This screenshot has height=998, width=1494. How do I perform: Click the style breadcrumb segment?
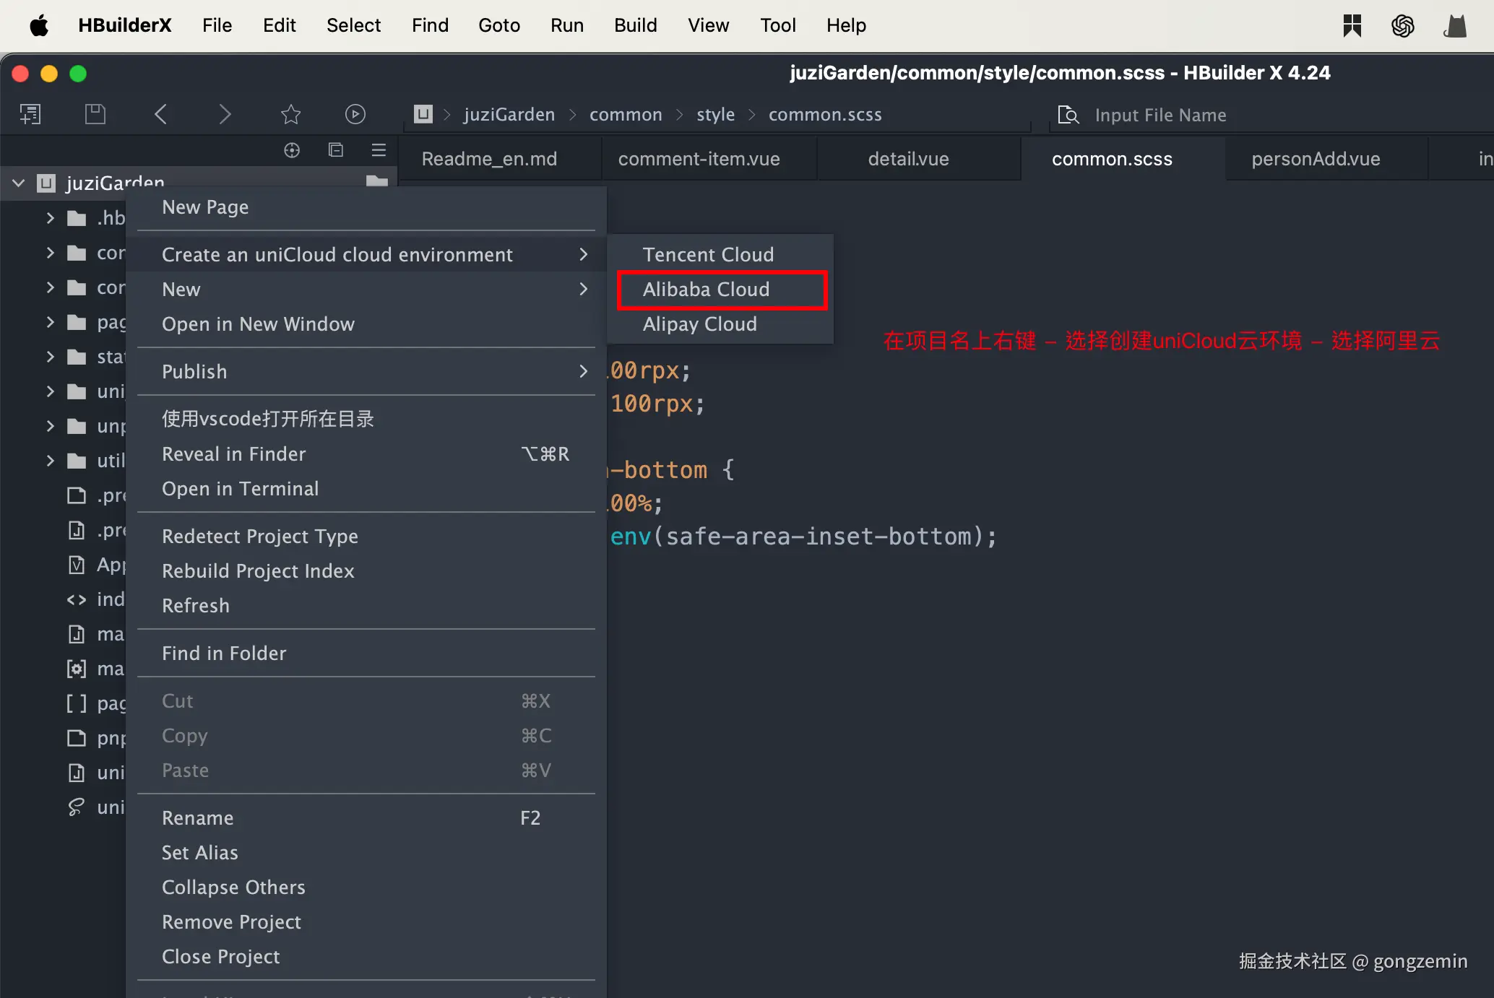pyautogui.click(x=715, y=115)
